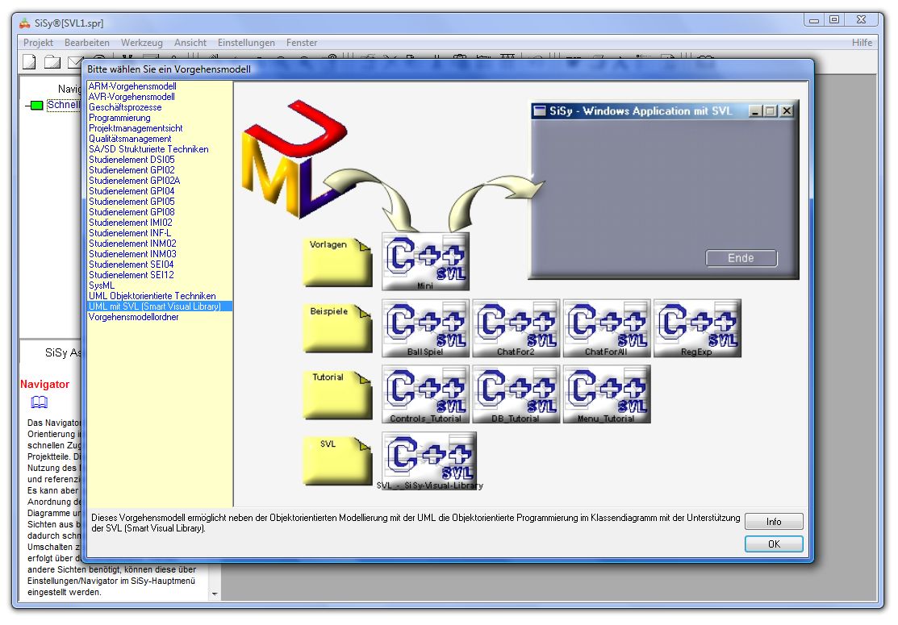Click the Info button
The image size is (898, 625).
[773, 522]
